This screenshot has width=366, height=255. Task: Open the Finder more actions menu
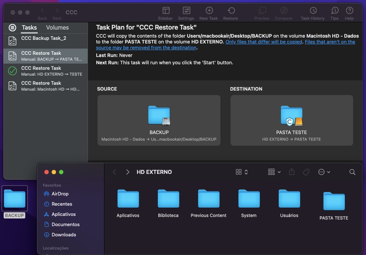tap(324, 172)
